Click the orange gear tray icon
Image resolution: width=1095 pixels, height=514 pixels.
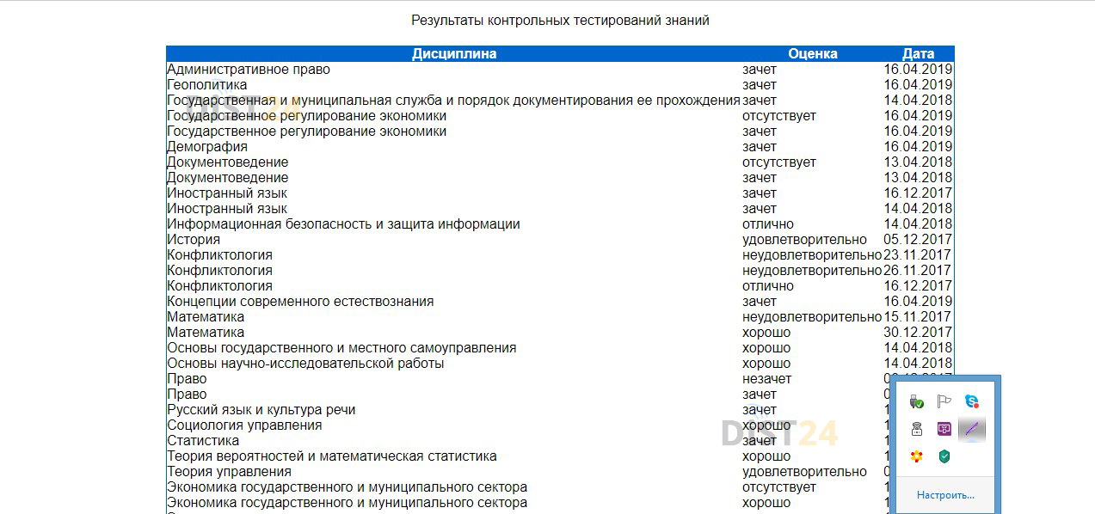click(915, 455)
